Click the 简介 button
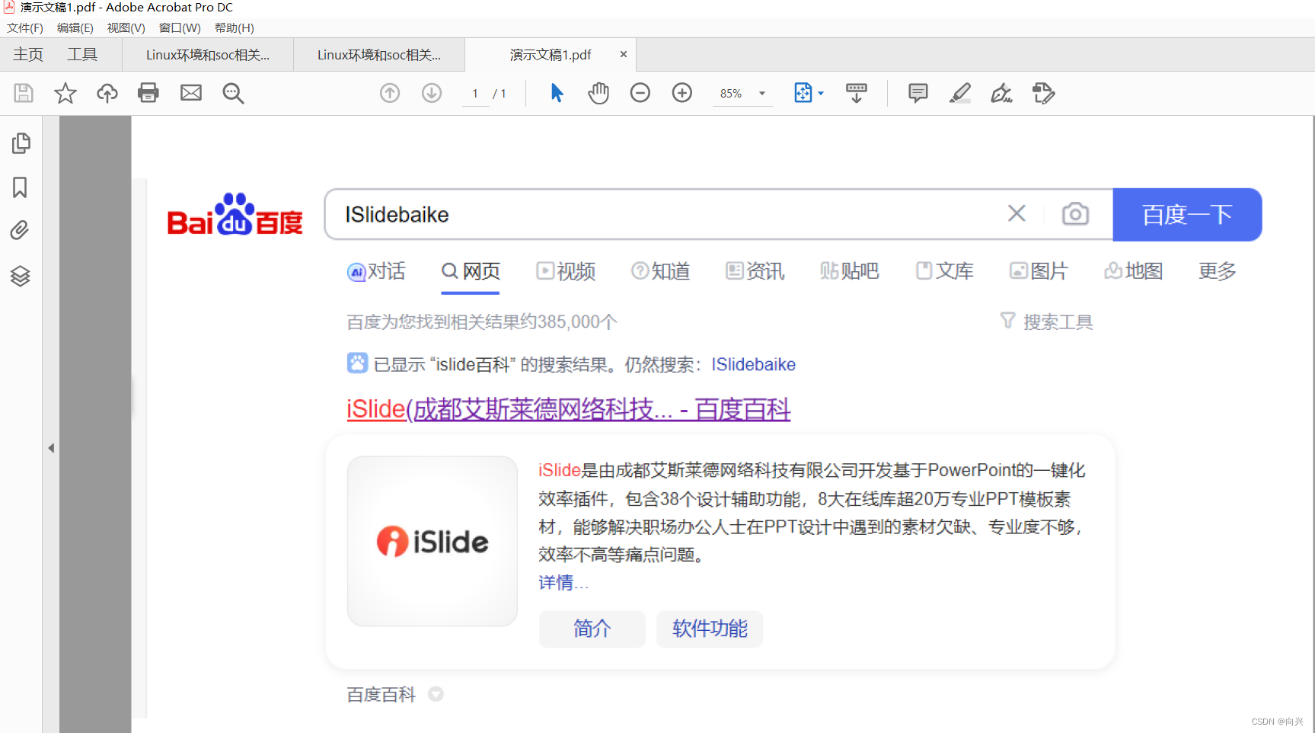The height and width of the screenshot is (733, 1315). click(592, 629)
